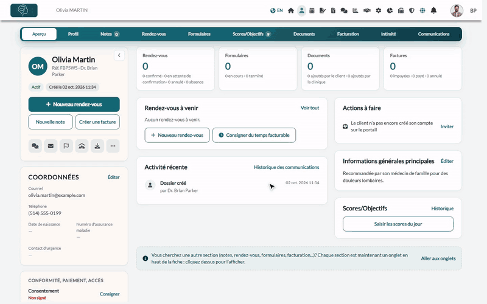Open the Documents summary card
Viewport: 487px width, 304px height.
pyautogui.click(x=340, y=69)
